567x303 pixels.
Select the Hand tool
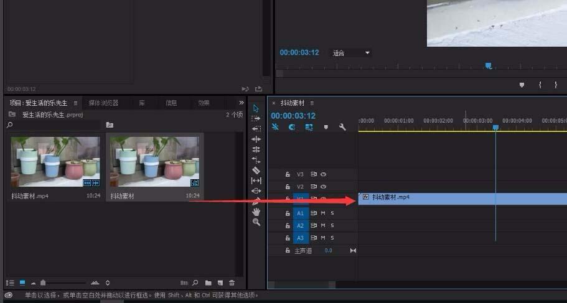[x=256, y=212]
